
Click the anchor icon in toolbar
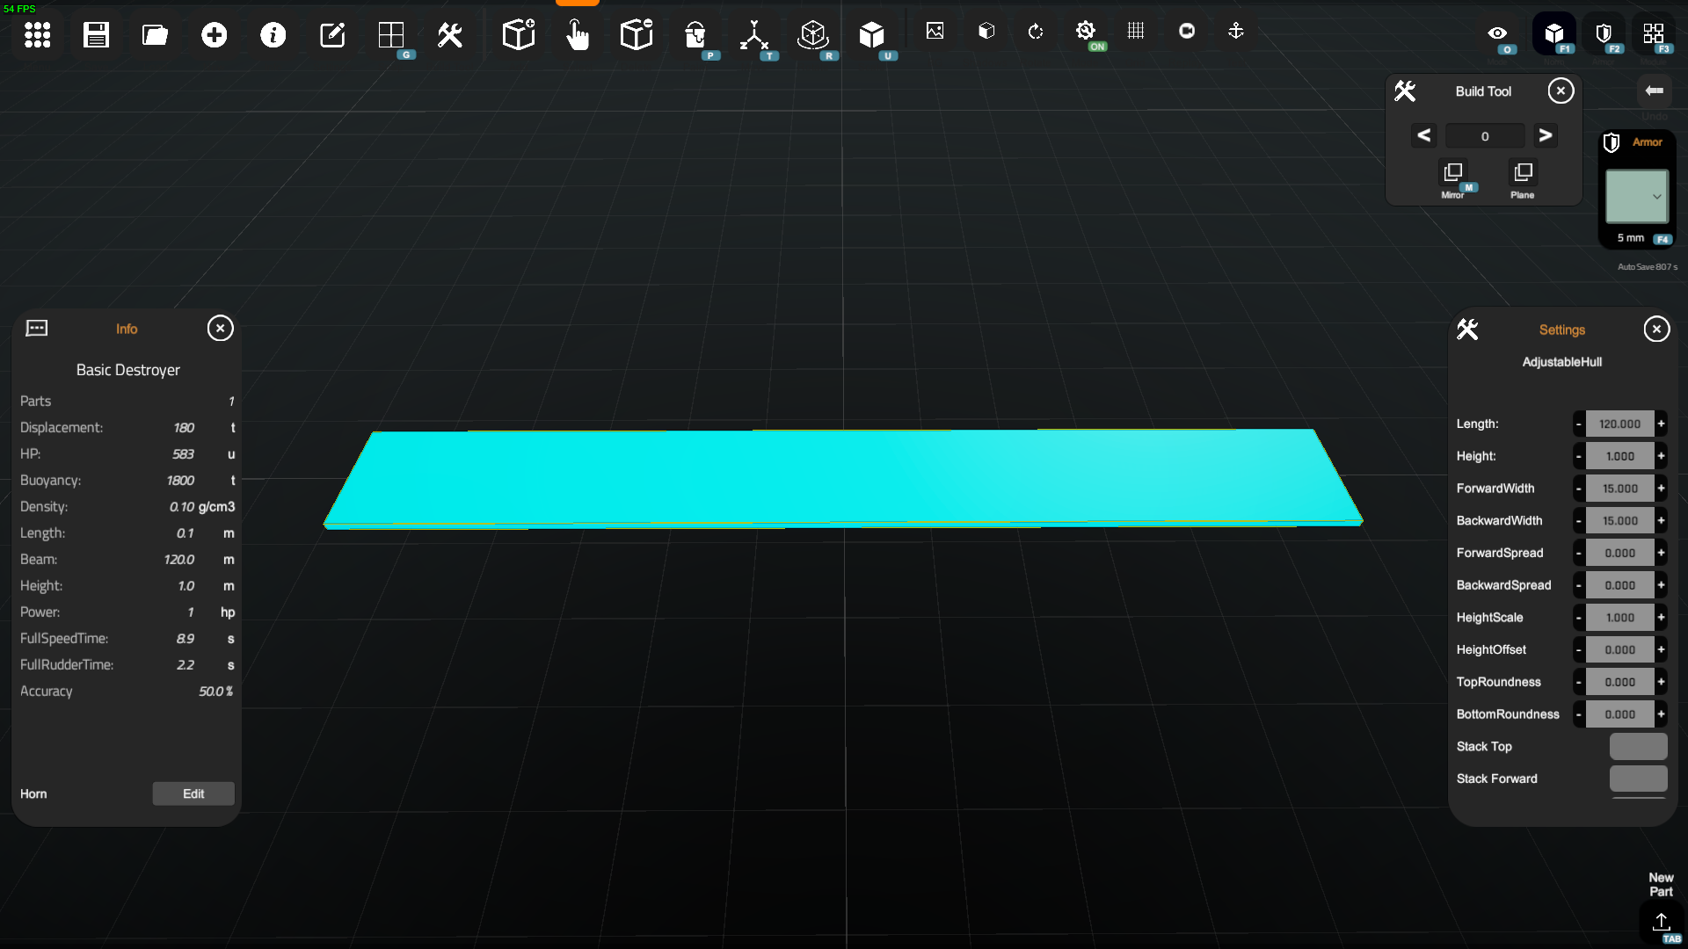click(x=1235, y=32)
